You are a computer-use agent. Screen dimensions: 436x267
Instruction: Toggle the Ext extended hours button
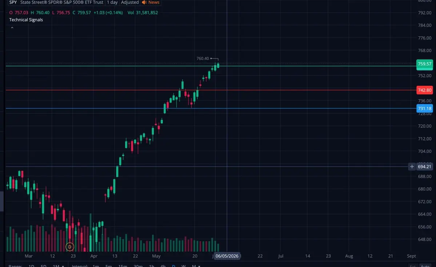(413, 266)
